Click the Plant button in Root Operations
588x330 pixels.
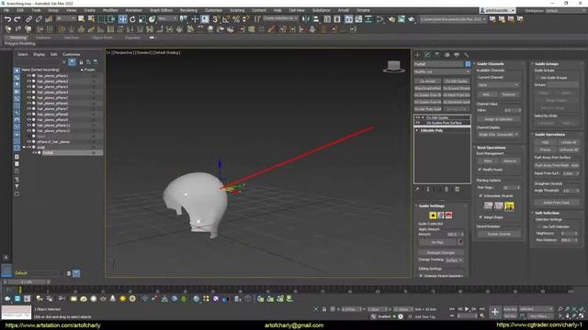coord(488,161)
